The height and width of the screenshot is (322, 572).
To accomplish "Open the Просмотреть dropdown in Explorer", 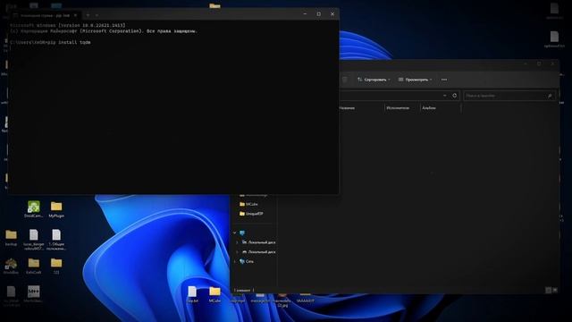I will 415,80.
